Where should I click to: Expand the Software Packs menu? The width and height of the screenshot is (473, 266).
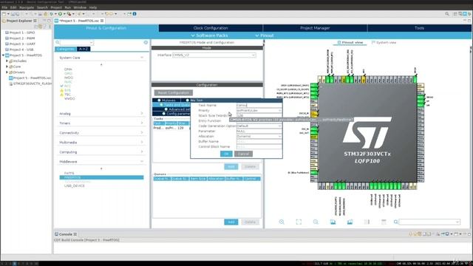point(209,35)
